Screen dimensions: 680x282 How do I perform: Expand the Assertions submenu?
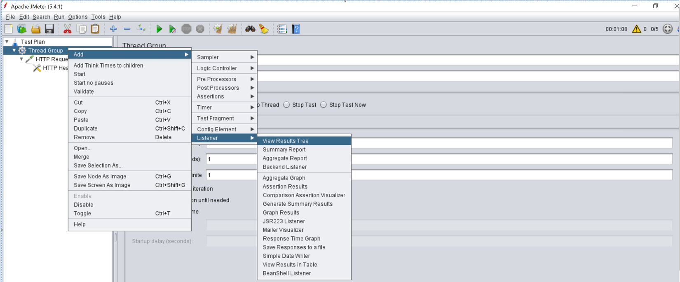(224, 96)
